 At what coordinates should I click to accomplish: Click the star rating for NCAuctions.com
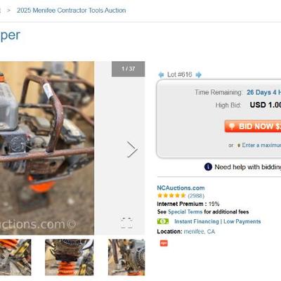pos(171,195)
